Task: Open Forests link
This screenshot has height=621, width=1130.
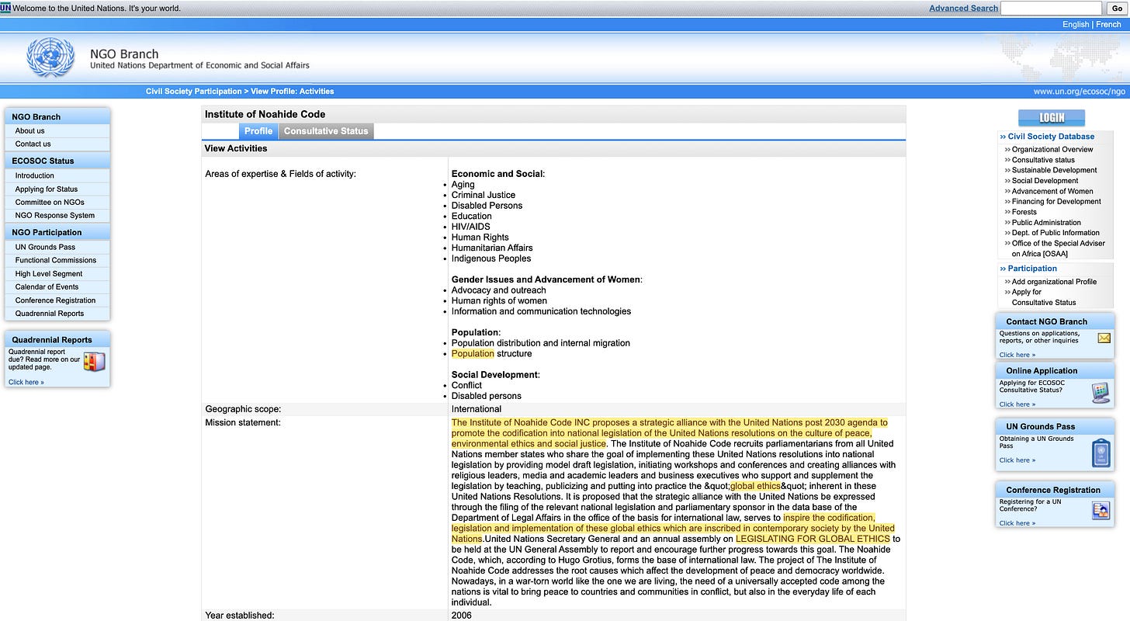Action: click(x=1024, y=212)
